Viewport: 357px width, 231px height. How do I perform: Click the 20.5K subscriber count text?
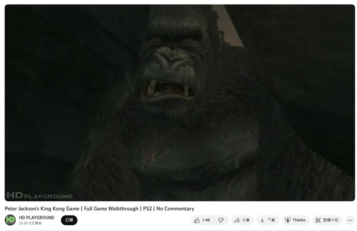point(30,223)
